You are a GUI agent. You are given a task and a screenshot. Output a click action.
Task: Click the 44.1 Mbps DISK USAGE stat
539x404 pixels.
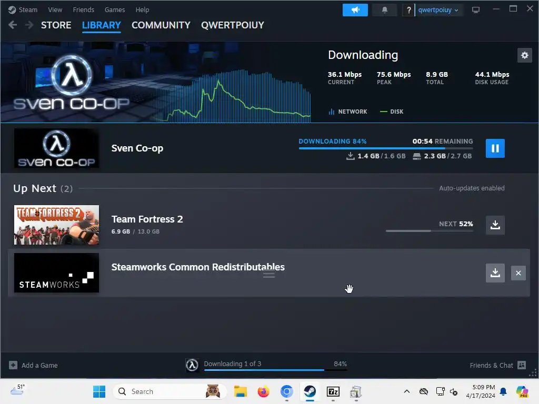tap(492, 78)
